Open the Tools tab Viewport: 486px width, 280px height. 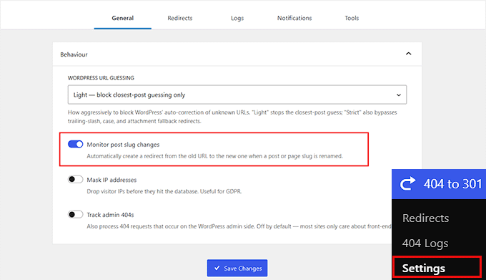click(352, 18)
